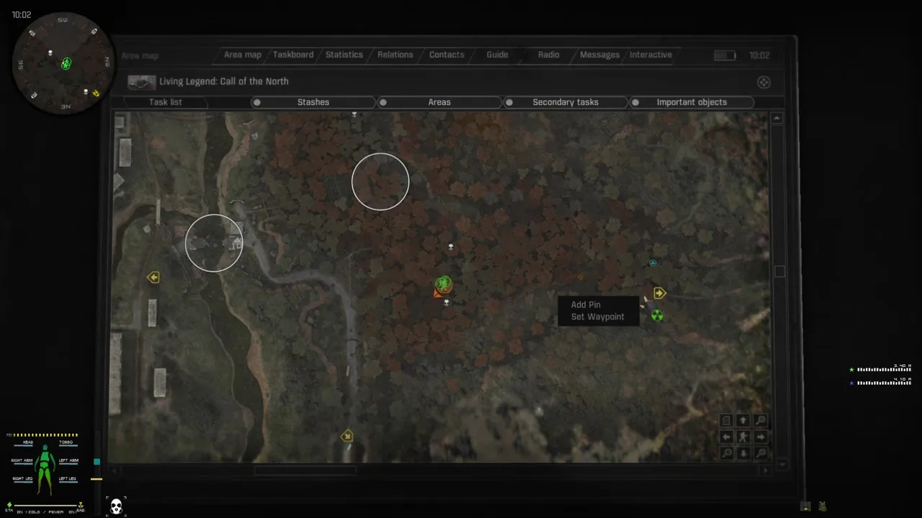Toggle the Areas map filter
922x518 pixels.
point(439,102)
